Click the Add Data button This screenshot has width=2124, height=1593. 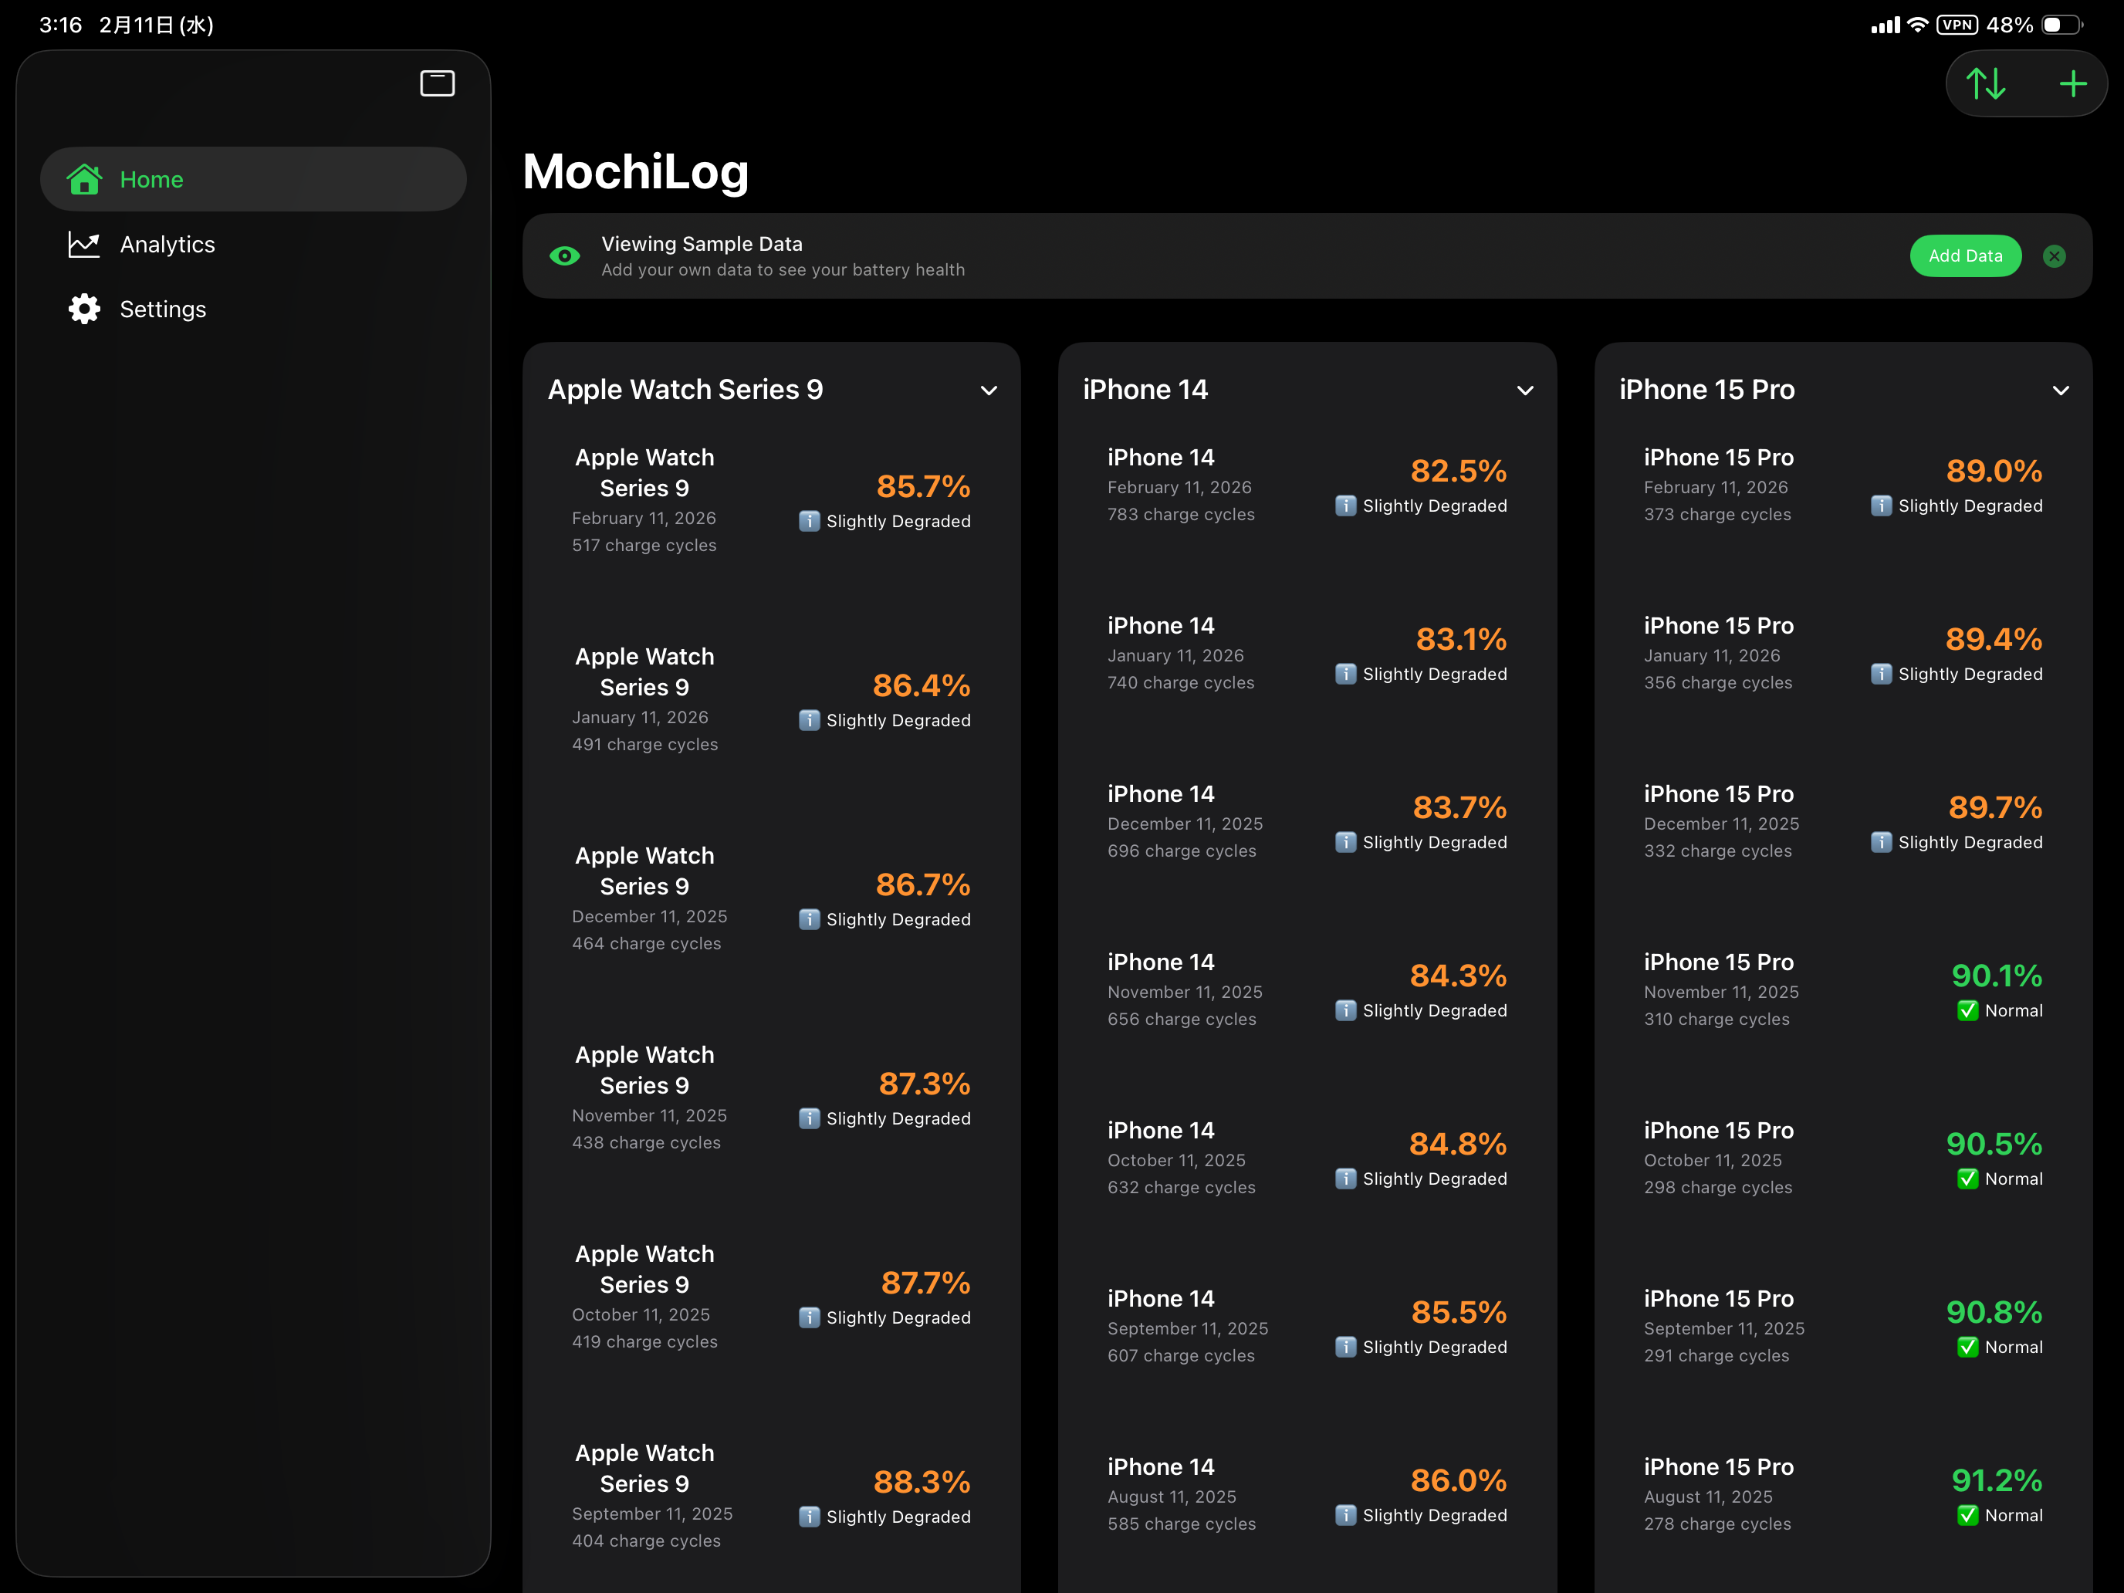tap(1966, 256)
